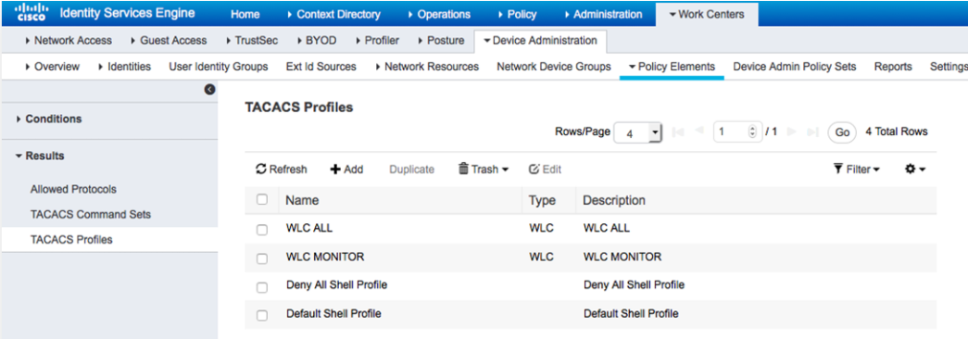Sort by the Type column header

click(542, 200)
